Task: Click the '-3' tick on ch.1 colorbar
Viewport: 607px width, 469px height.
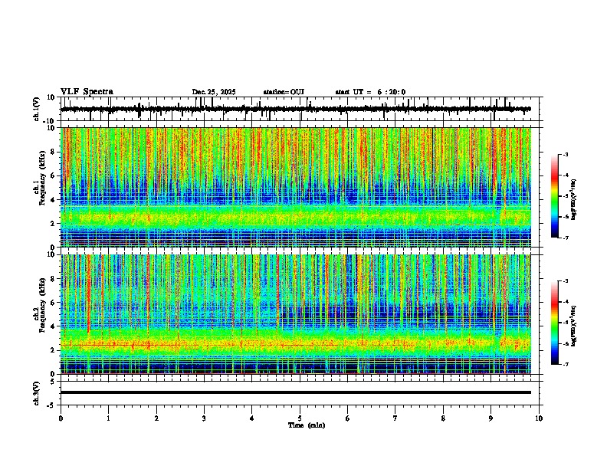Action: point(565,155)
